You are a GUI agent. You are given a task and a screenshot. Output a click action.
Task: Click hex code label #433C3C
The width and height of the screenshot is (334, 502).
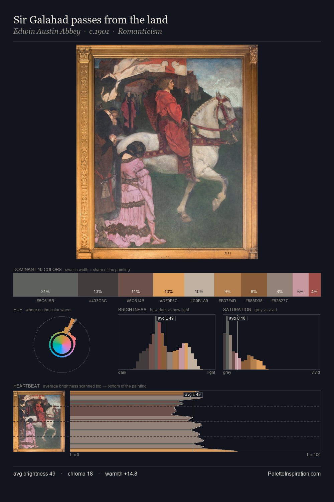pos(98,301)
